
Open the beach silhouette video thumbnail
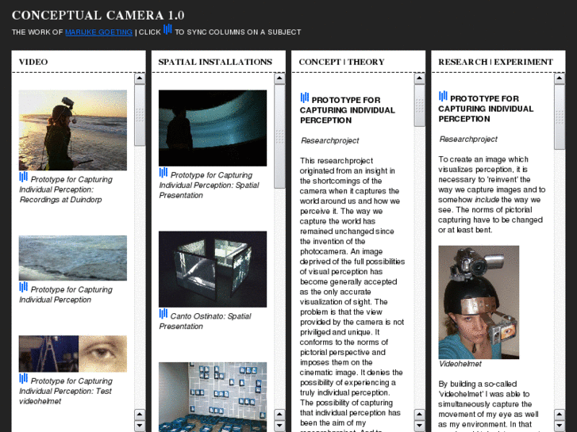(x=72, y=130)
